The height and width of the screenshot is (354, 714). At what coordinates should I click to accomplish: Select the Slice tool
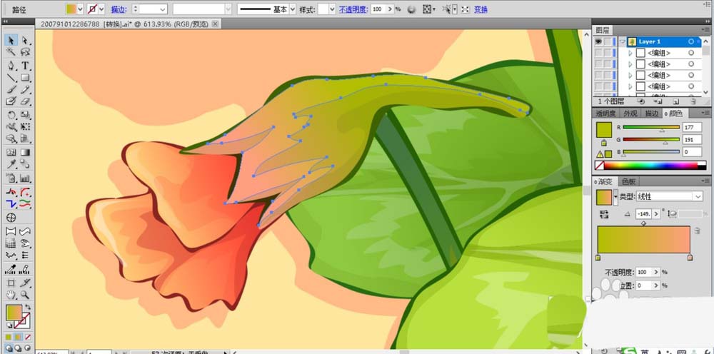(x=26, y=283)
